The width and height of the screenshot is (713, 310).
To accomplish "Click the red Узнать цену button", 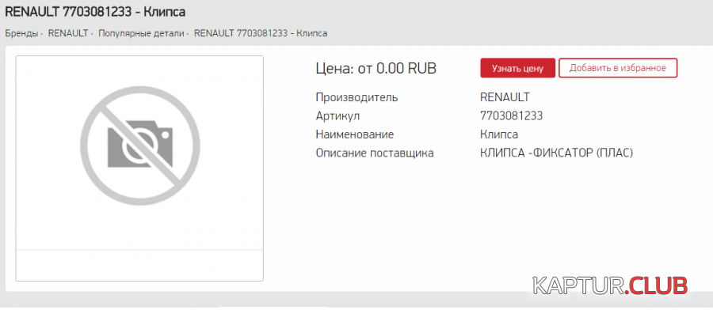I will click(x=517, y=68).
